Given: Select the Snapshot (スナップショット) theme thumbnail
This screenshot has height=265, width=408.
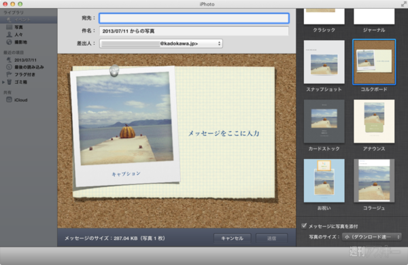Looking at the screenshot, I should click(324, 62).
